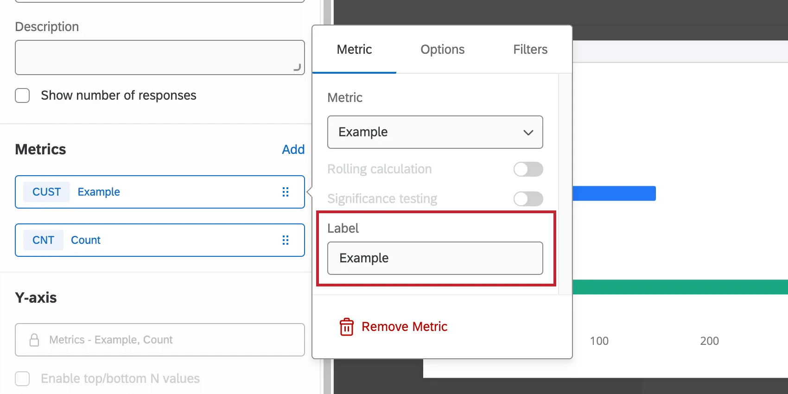Toggle the Significance testing switch
788x394 pixels.
pos(528,199)
